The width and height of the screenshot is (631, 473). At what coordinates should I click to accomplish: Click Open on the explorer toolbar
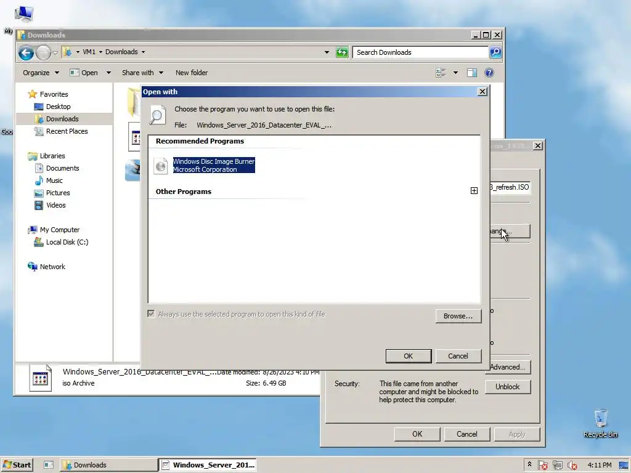[x=84, y=73]
